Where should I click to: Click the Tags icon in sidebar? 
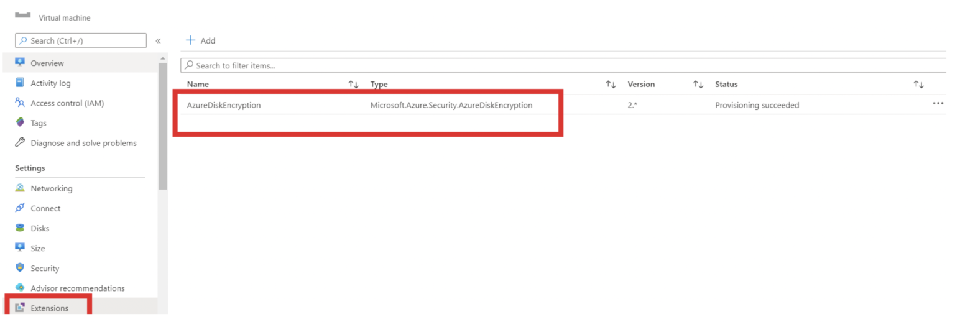tap(20, 123)
